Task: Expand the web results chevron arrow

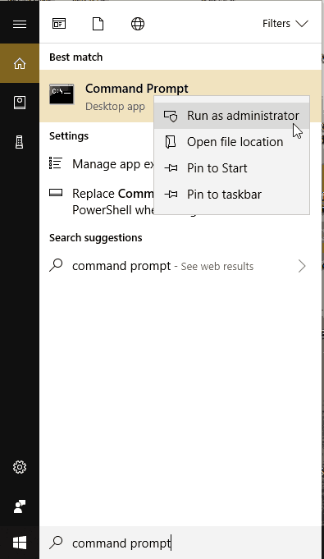Action: click(302, 266)
